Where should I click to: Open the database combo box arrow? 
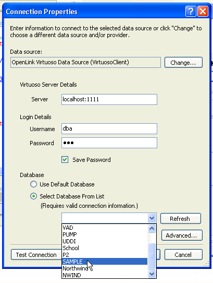point(152,218)
